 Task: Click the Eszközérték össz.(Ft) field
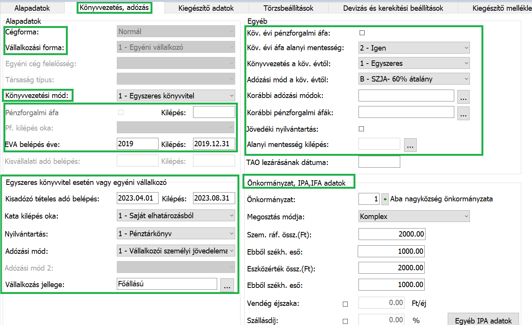392,268
